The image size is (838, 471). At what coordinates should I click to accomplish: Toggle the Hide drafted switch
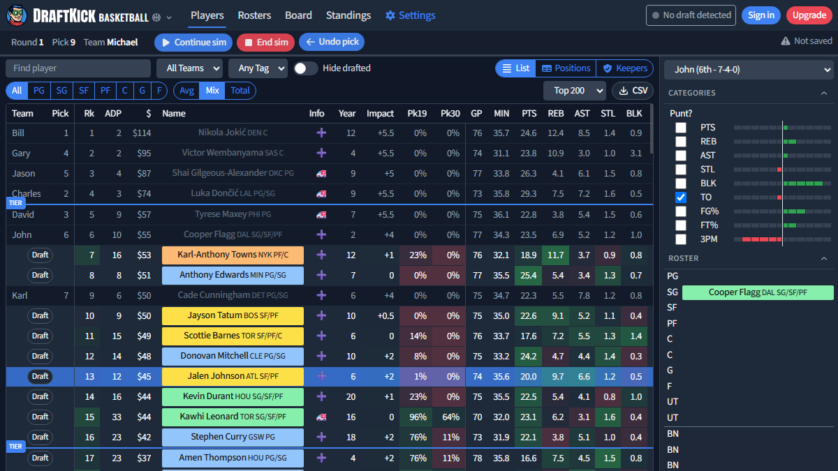click(305, 68)
